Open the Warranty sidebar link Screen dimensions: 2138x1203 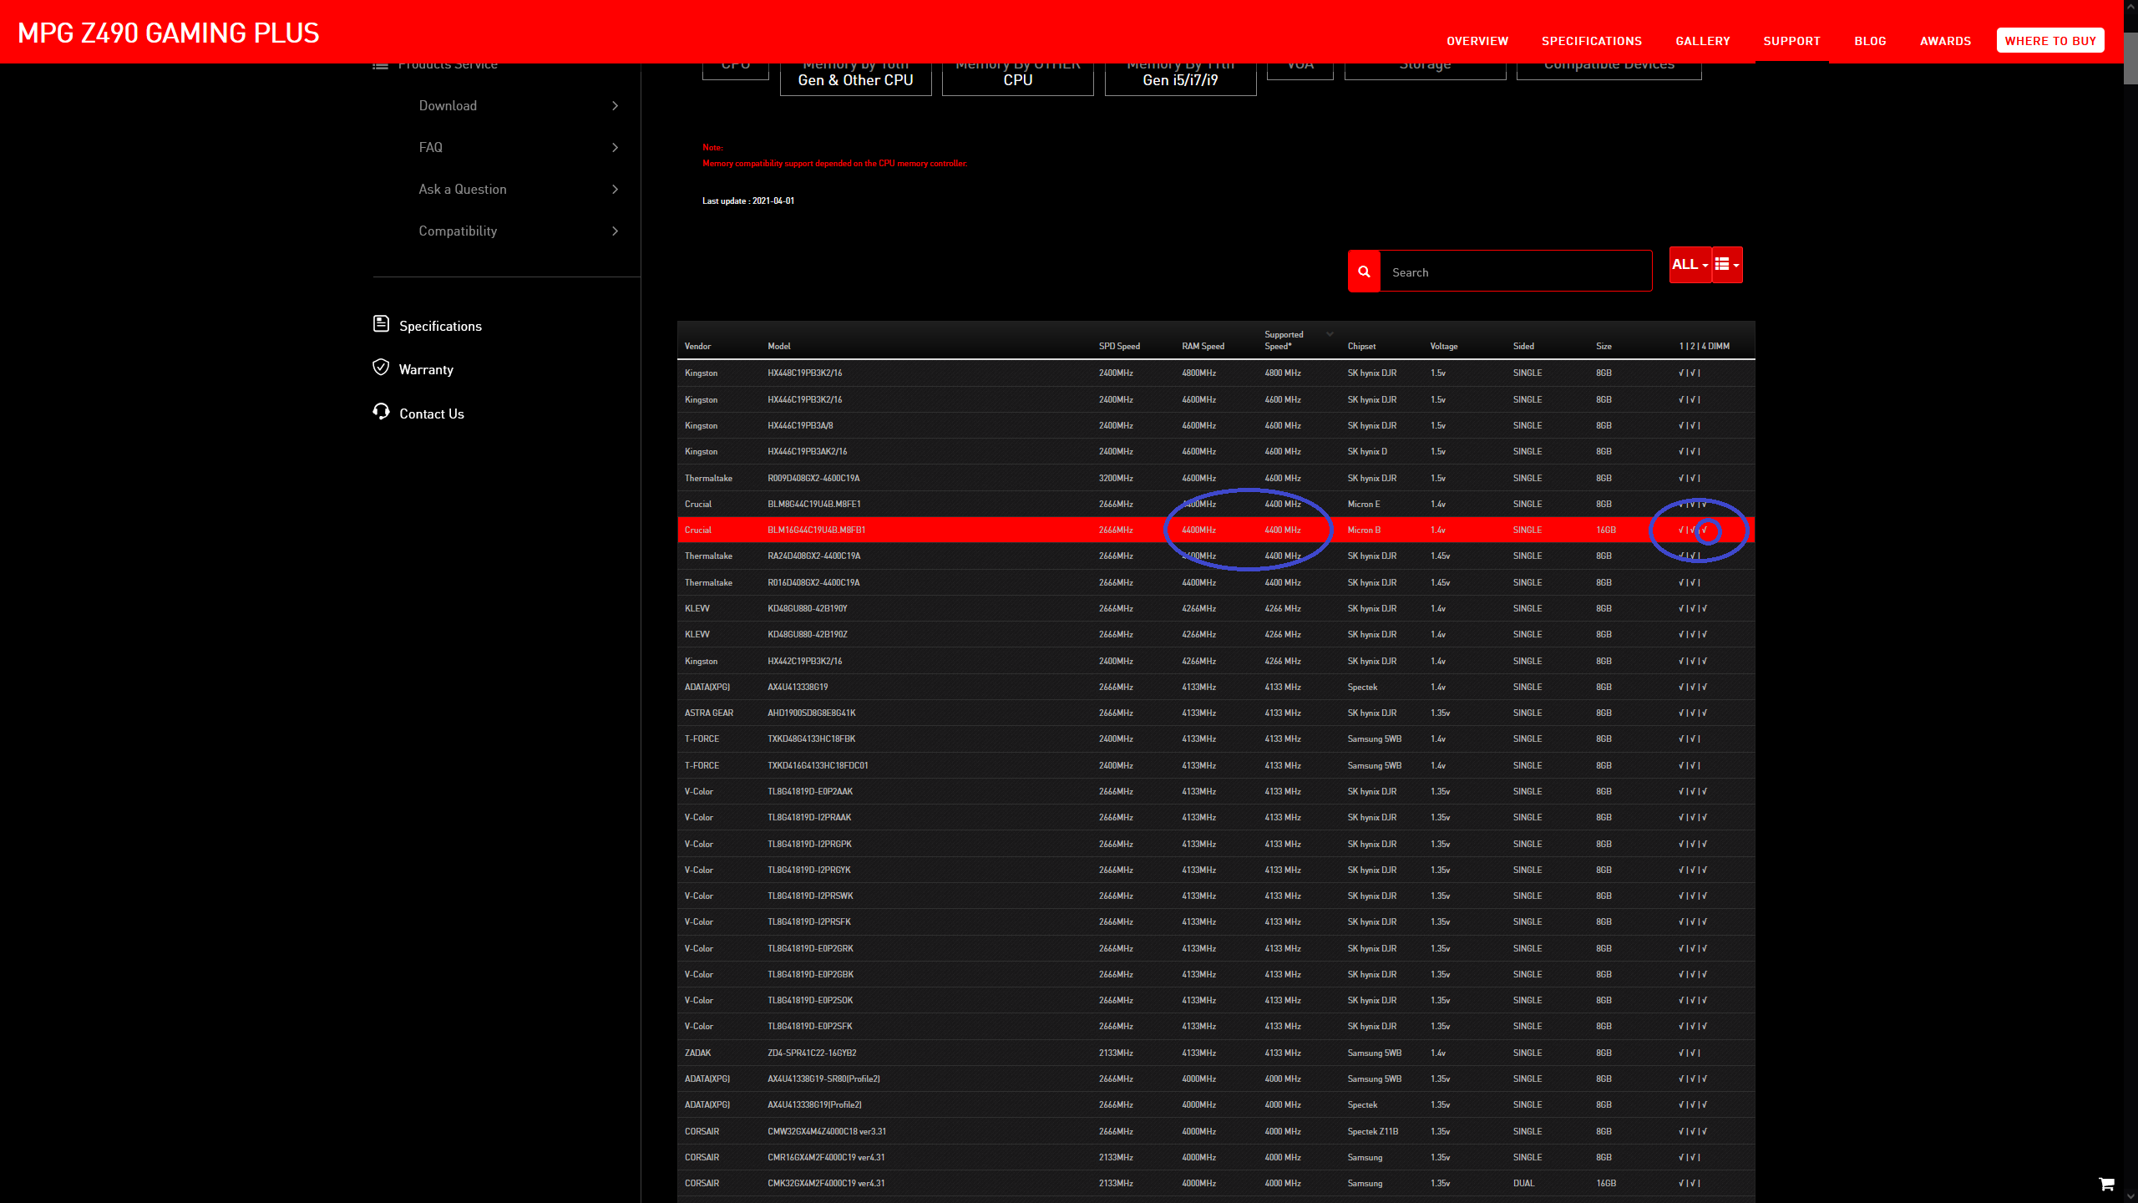[426, 369]
